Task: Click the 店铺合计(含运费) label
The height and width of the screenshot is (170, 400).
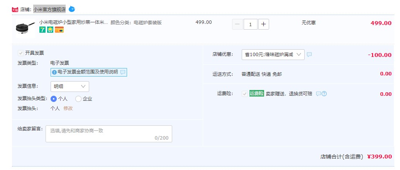Action: pyautogui.click(x=342, y=157)
